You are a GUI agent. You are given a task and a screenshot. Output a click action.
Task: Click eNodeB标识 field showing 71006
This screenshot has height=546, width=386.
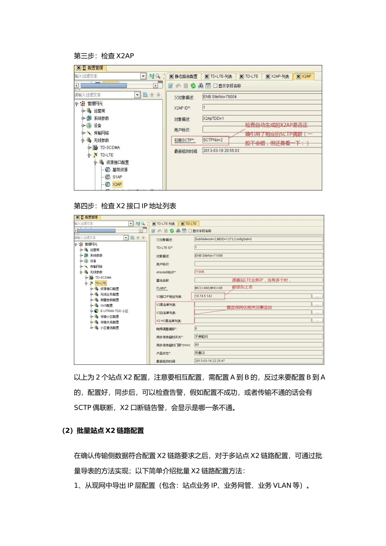(x=259, y=272)
